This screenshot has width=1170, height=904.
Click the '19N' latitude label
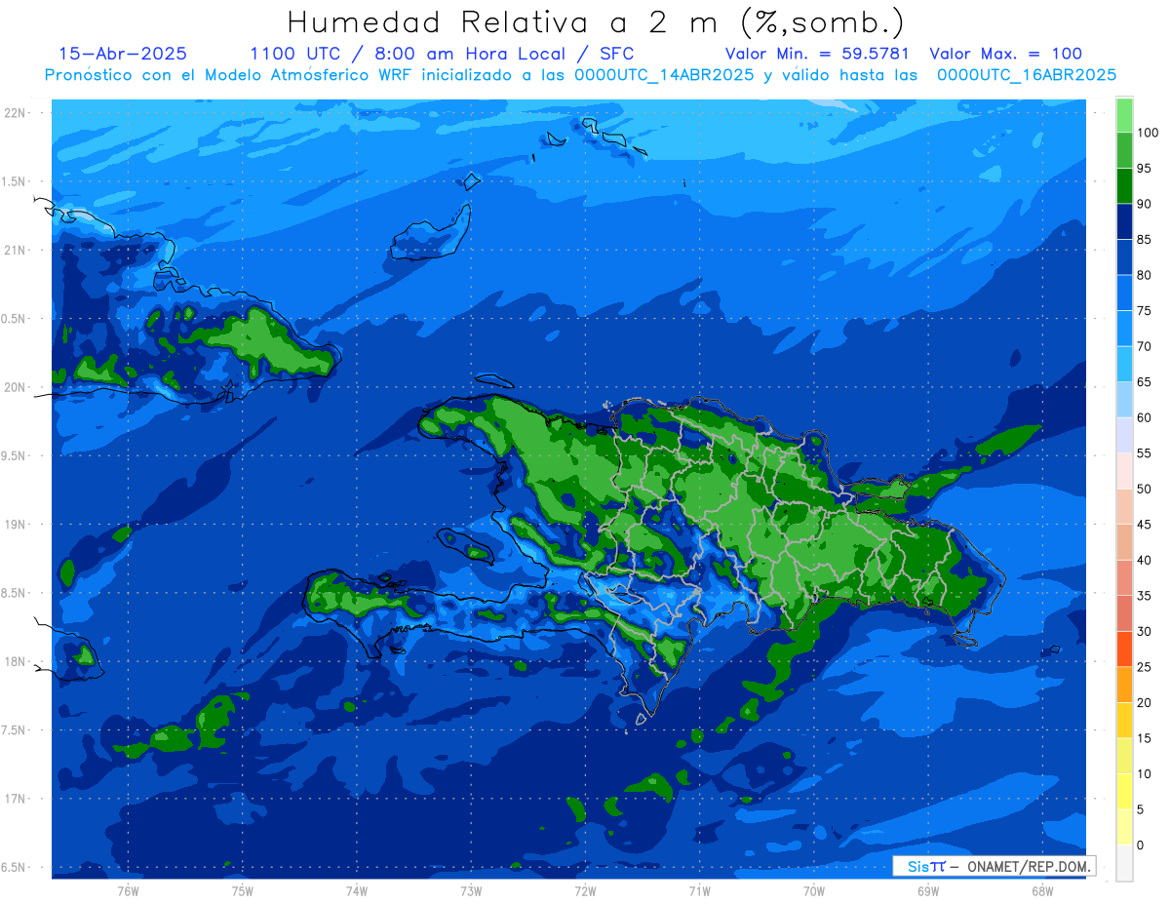[16, 525]
